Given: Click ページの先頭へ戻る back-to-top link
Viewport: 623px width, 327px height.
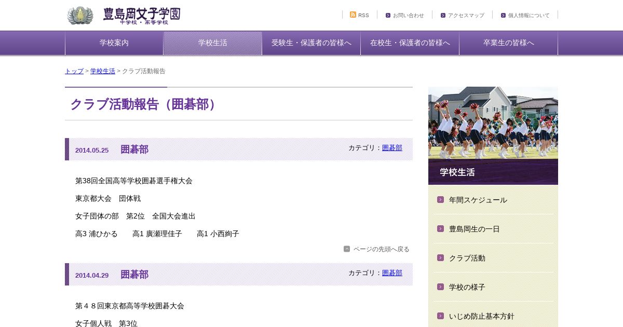Looking at the screenshot, I should 382,249.
